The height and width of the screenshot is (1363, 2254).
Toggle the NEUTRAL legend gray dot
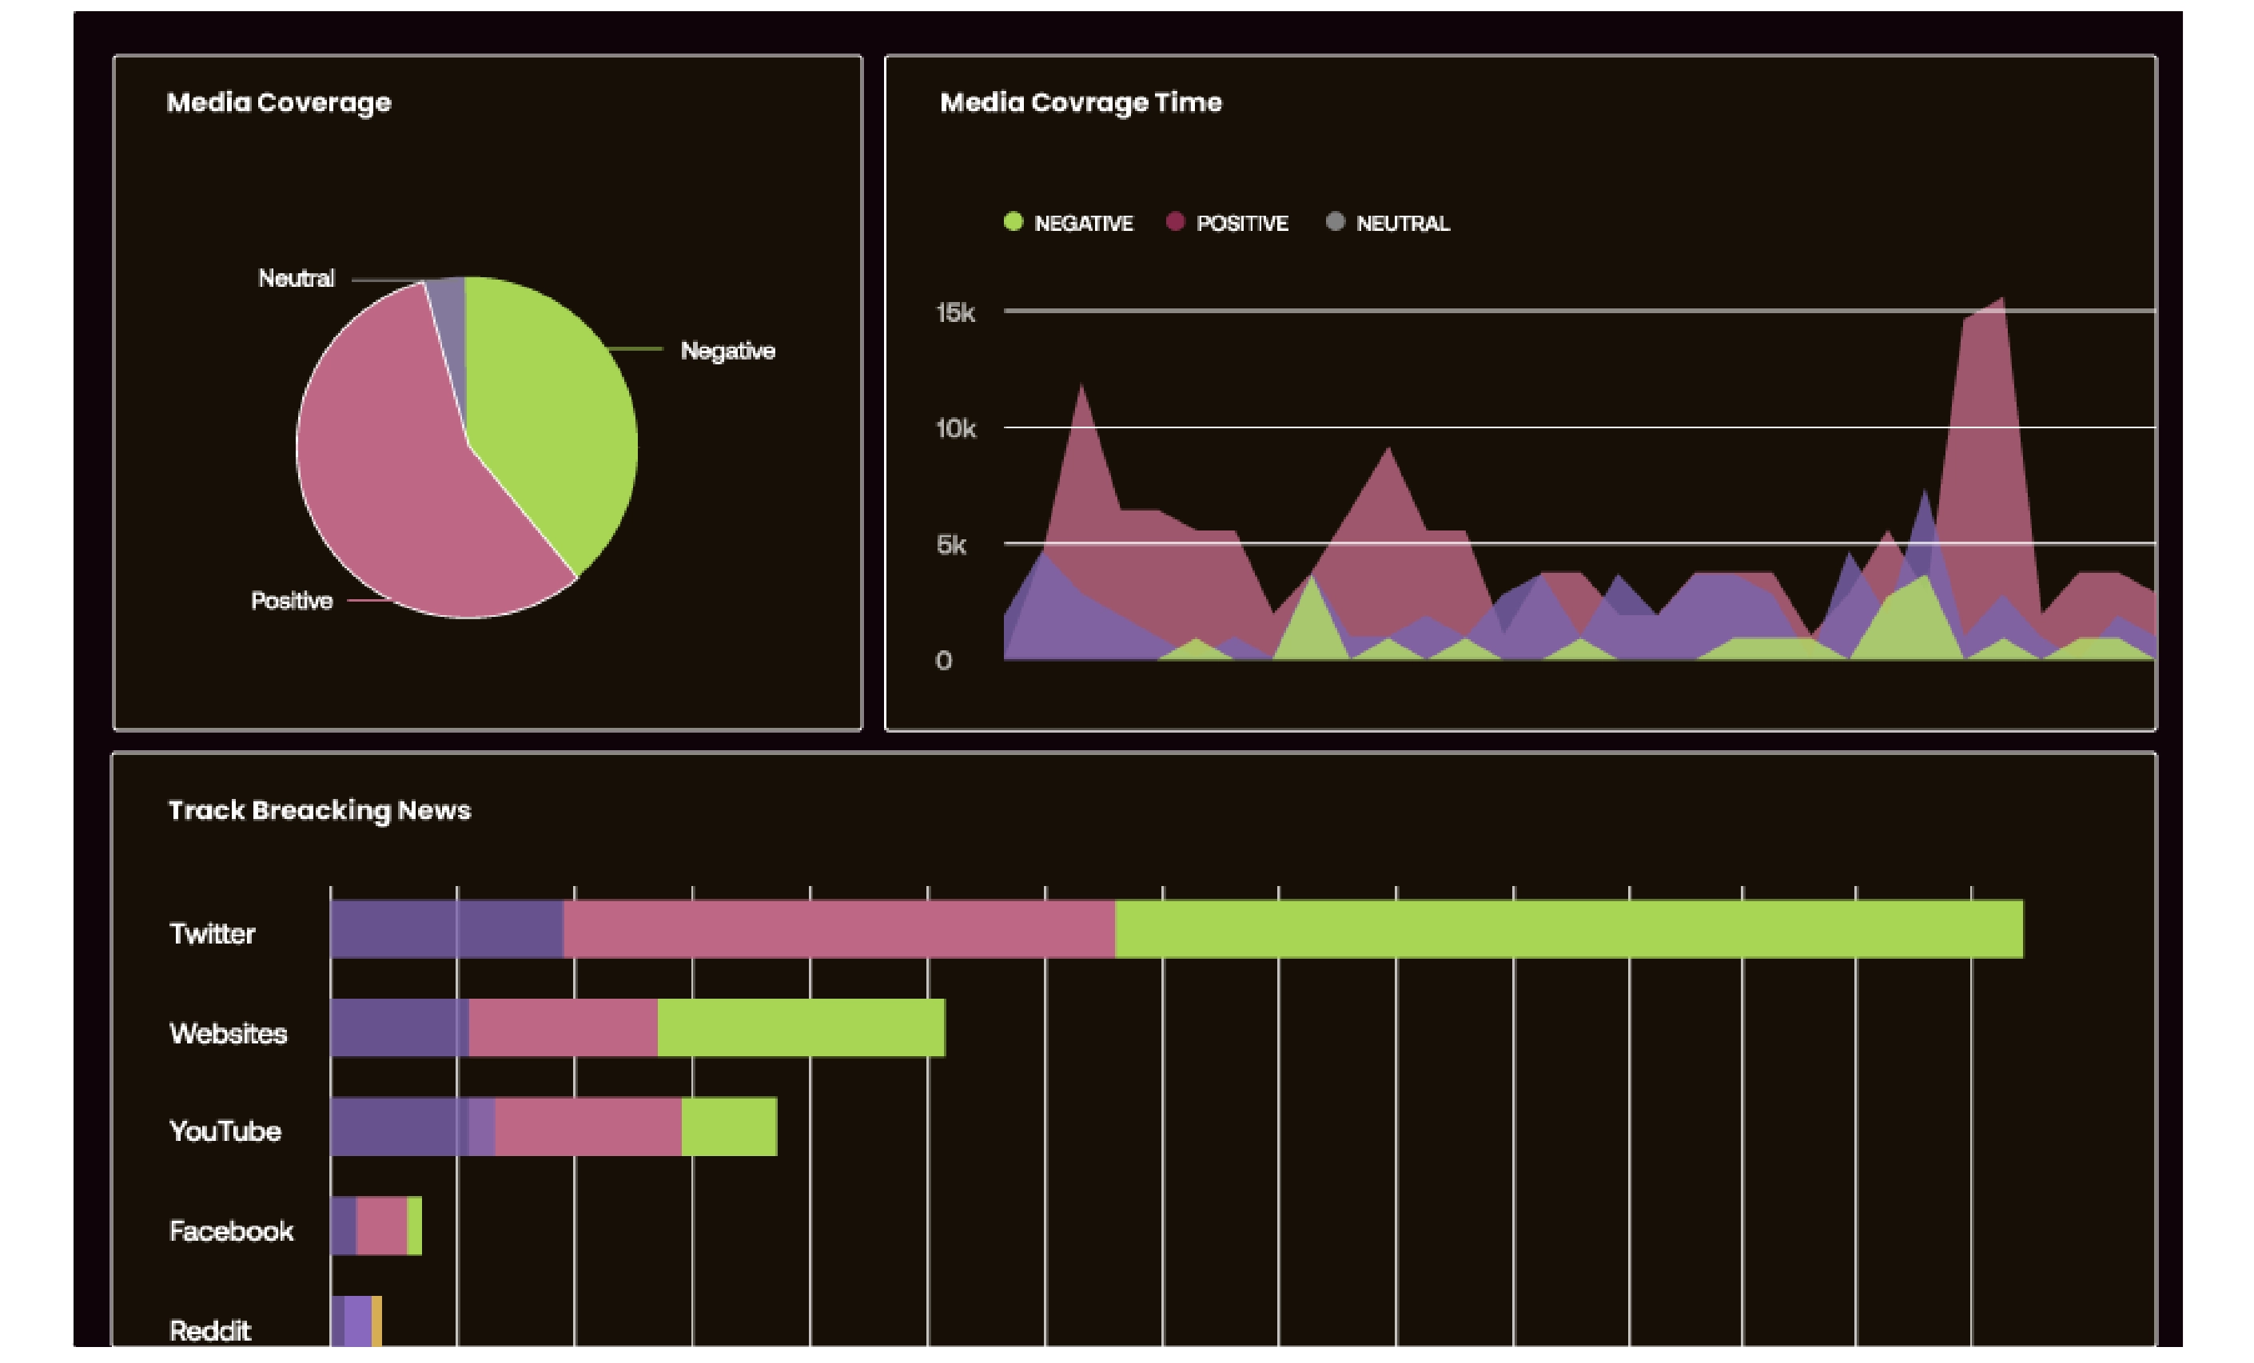pos(1335,221)
